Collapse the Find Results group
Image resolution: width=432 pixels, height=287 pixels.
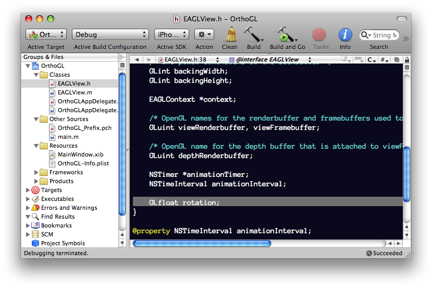coord(28,217)
